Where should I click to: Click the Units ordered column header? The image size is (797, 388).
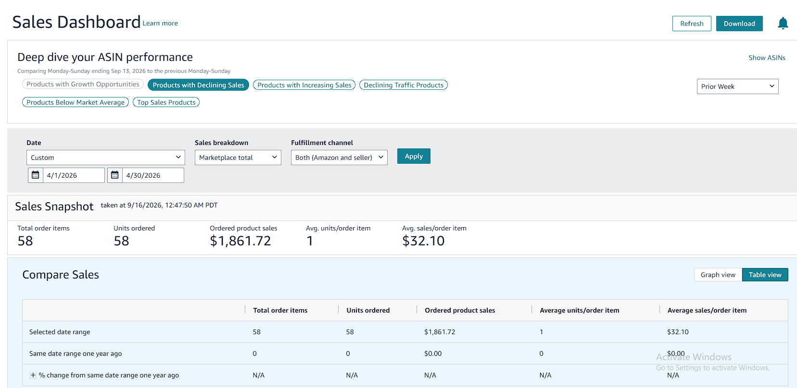pyautogui.click(x=368, y=310)
